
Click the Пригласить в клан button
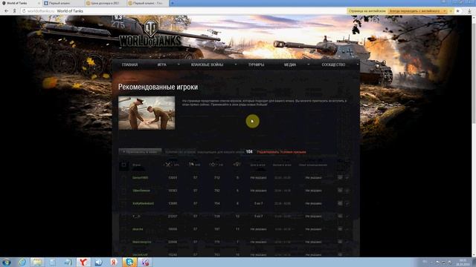tap(140, 151)
